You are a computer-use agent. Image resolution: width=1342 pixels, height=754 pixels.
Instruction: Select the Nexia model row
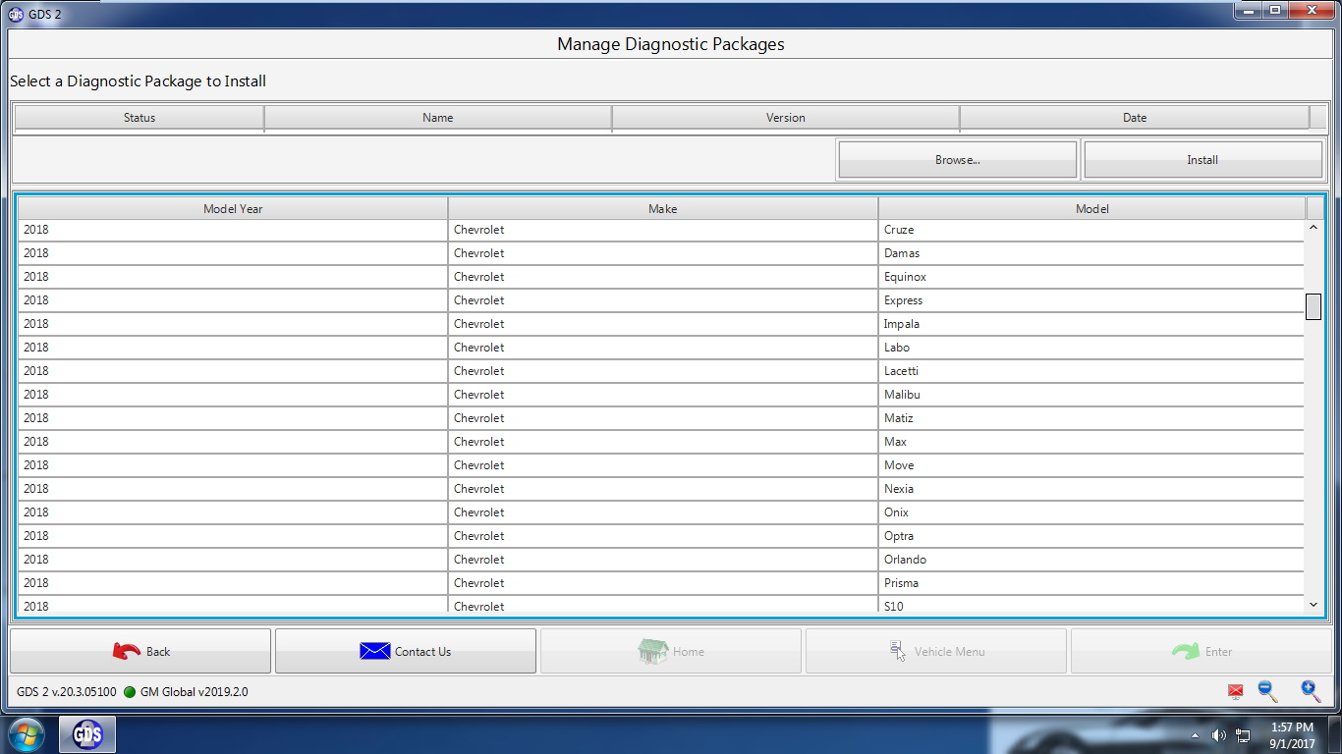click(x=661, y=489)
